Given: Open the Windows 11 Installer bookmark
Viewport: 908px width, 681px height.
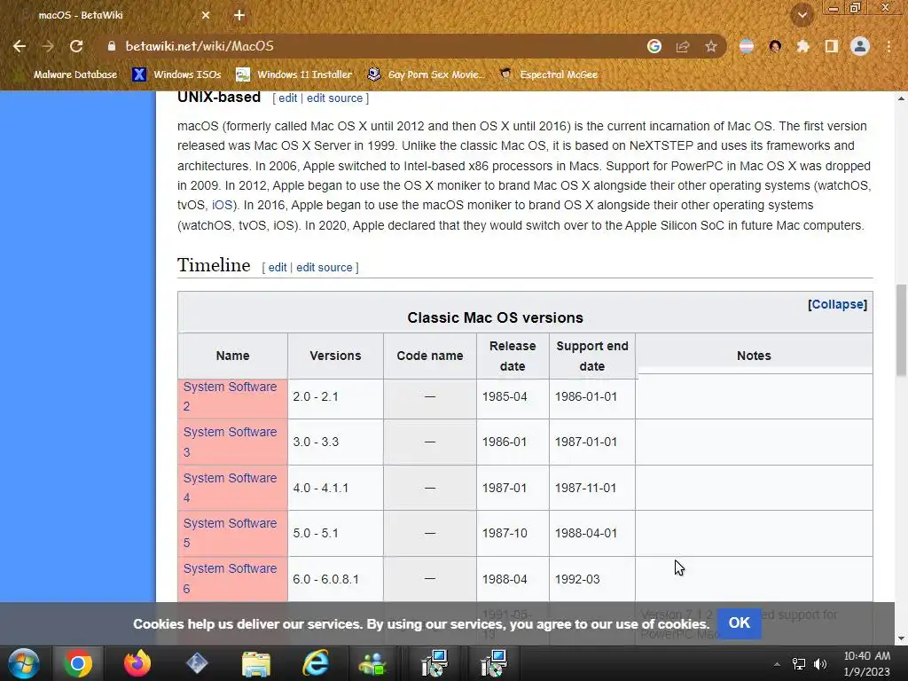Looking at the screenshot, I should pyautogui.click(x=294, y=74).
